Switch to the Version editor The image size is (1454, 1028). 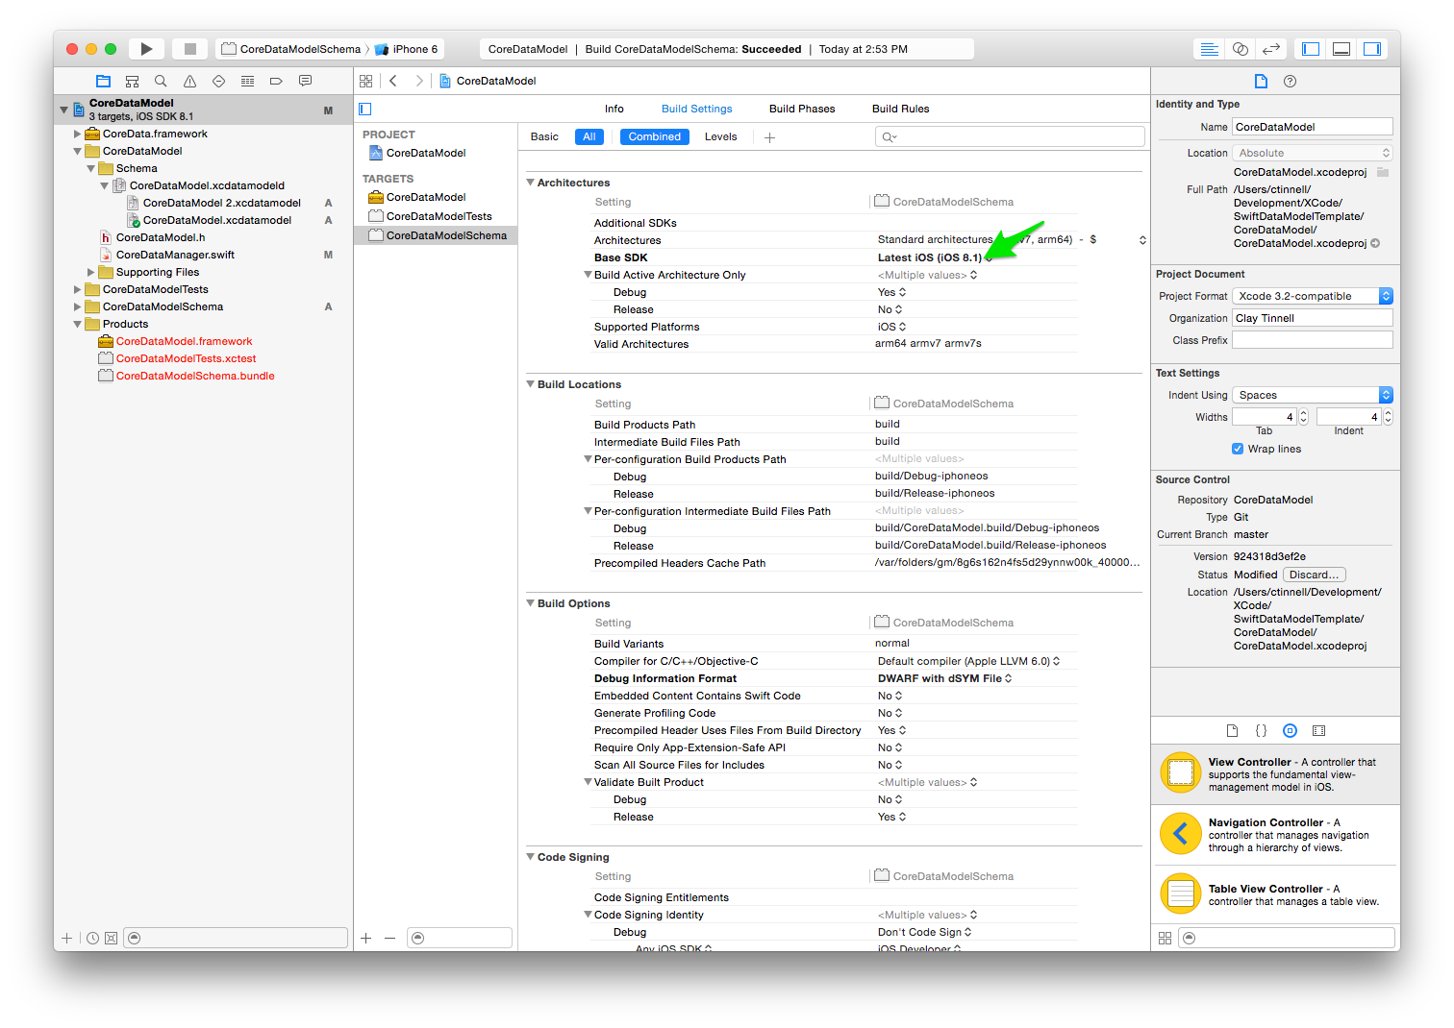tap(1271, 49)
